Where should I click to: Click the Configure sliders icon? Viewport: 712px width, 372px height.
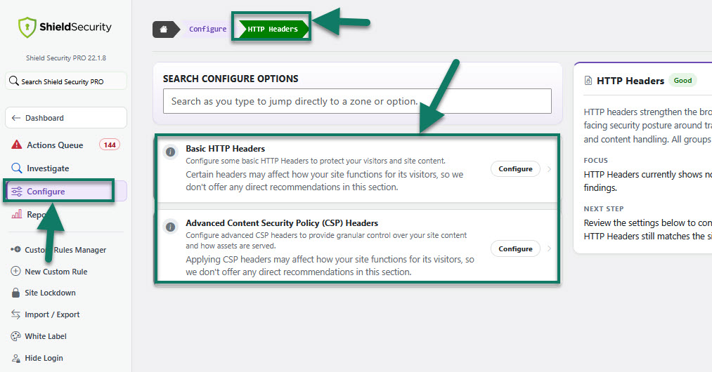17,192
